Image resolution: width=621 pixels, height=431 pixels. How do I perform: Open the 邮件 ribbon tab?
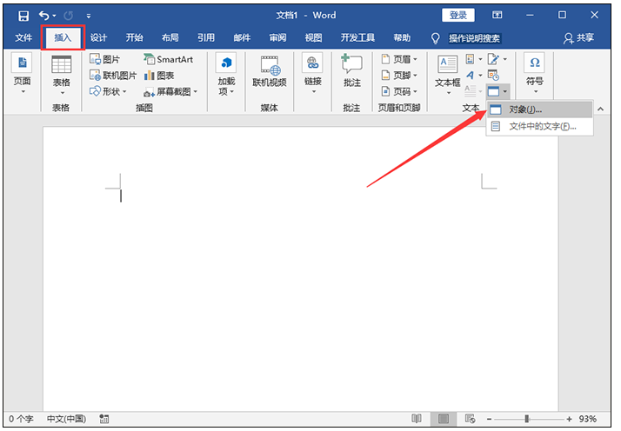click(x=242, y=37)
